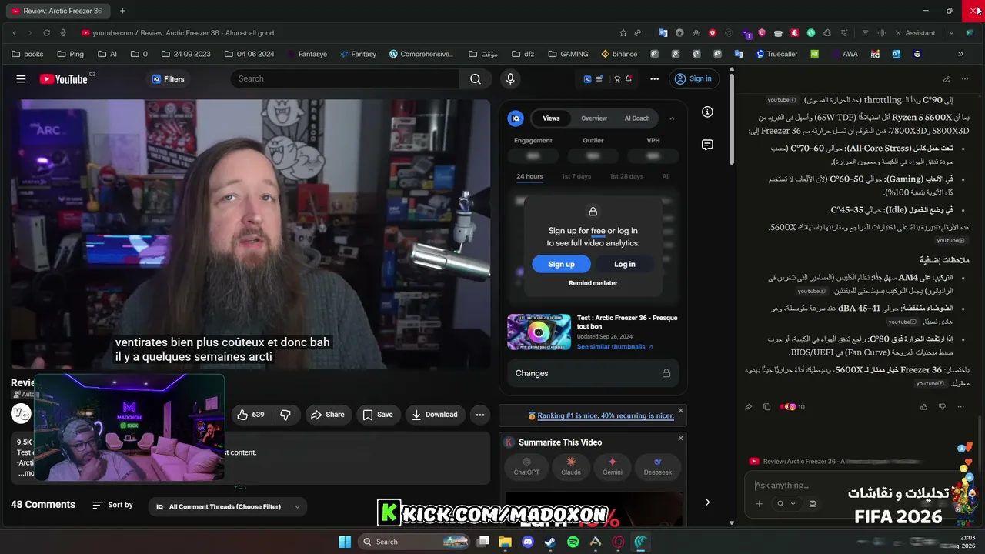Open the browser tab list dropdown arrow
The height and width of the screenshot is (554, 985).
pos(951,33)
